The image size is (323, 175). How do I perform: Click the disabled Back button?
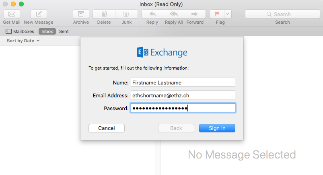[176, 128]
